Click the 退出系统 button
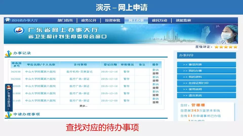This screenshot has width=243, height=136. 207,95
